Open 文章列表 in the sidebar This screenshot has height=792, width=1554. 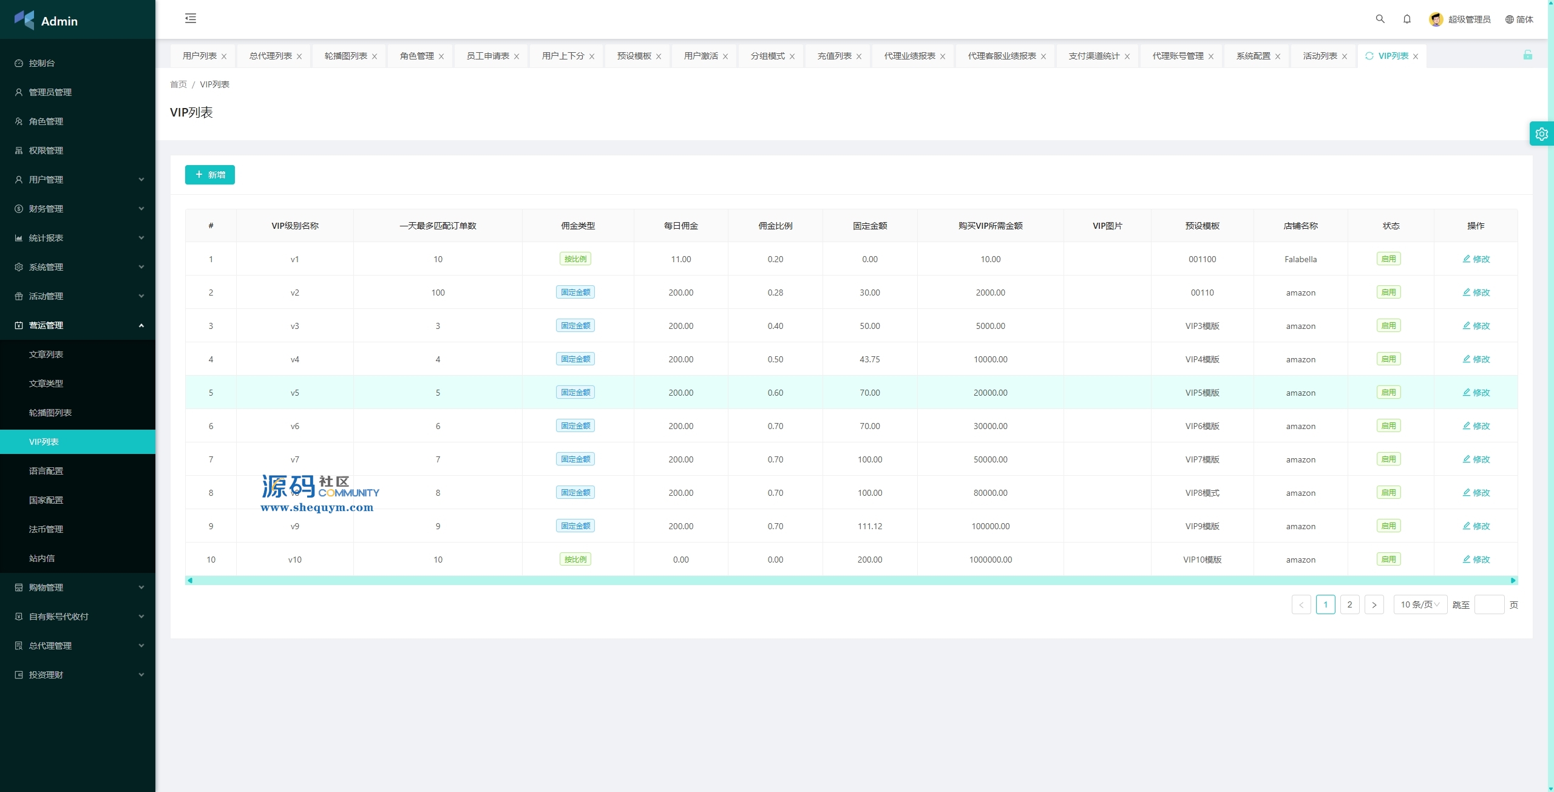46,354
